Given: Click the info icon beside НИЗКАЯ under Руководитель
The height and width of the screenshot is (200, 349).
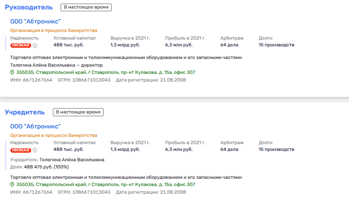Looking at the screenshot, I should pyautogui.click(x=35, y=45).
